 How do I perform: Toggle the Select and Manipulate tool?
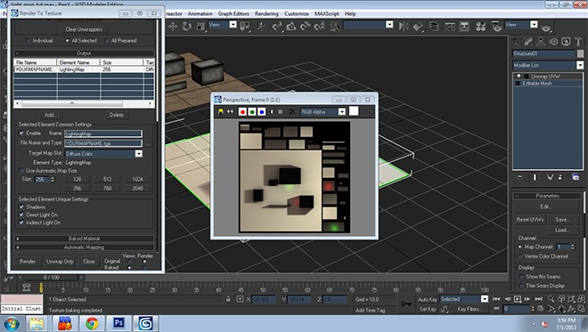tap(261, 26)
